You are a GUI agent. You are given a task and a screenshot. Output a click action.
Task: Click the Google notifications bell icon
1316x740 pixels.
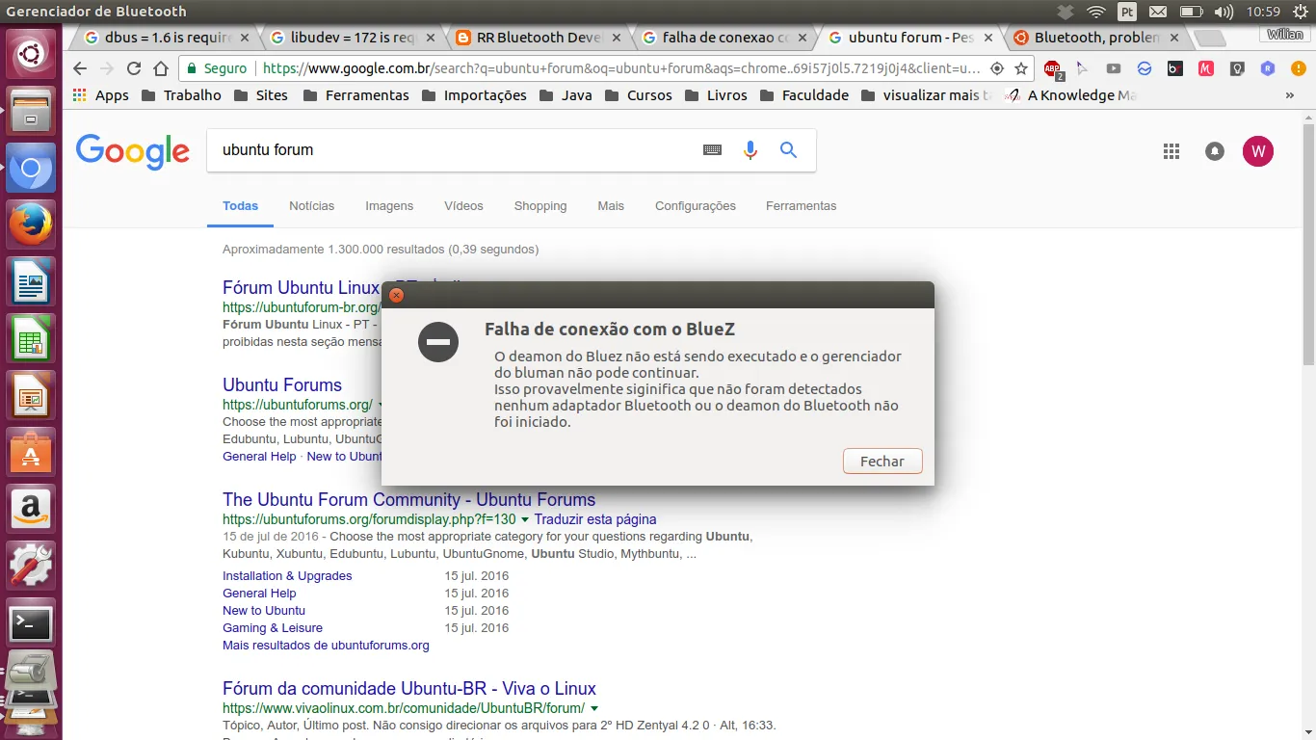point(1215,151)
